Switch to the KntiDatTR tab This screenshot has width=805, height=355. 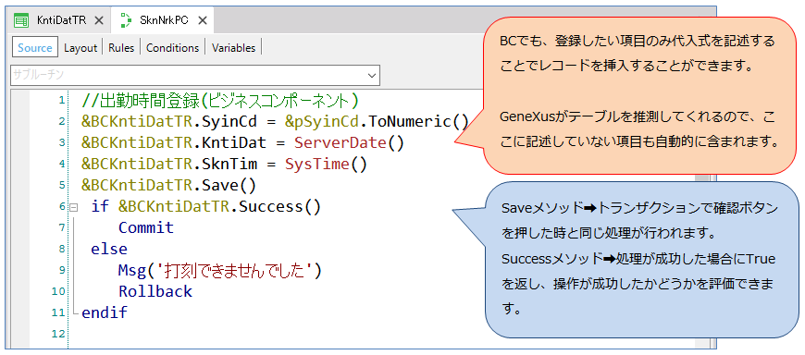[58, 20]
